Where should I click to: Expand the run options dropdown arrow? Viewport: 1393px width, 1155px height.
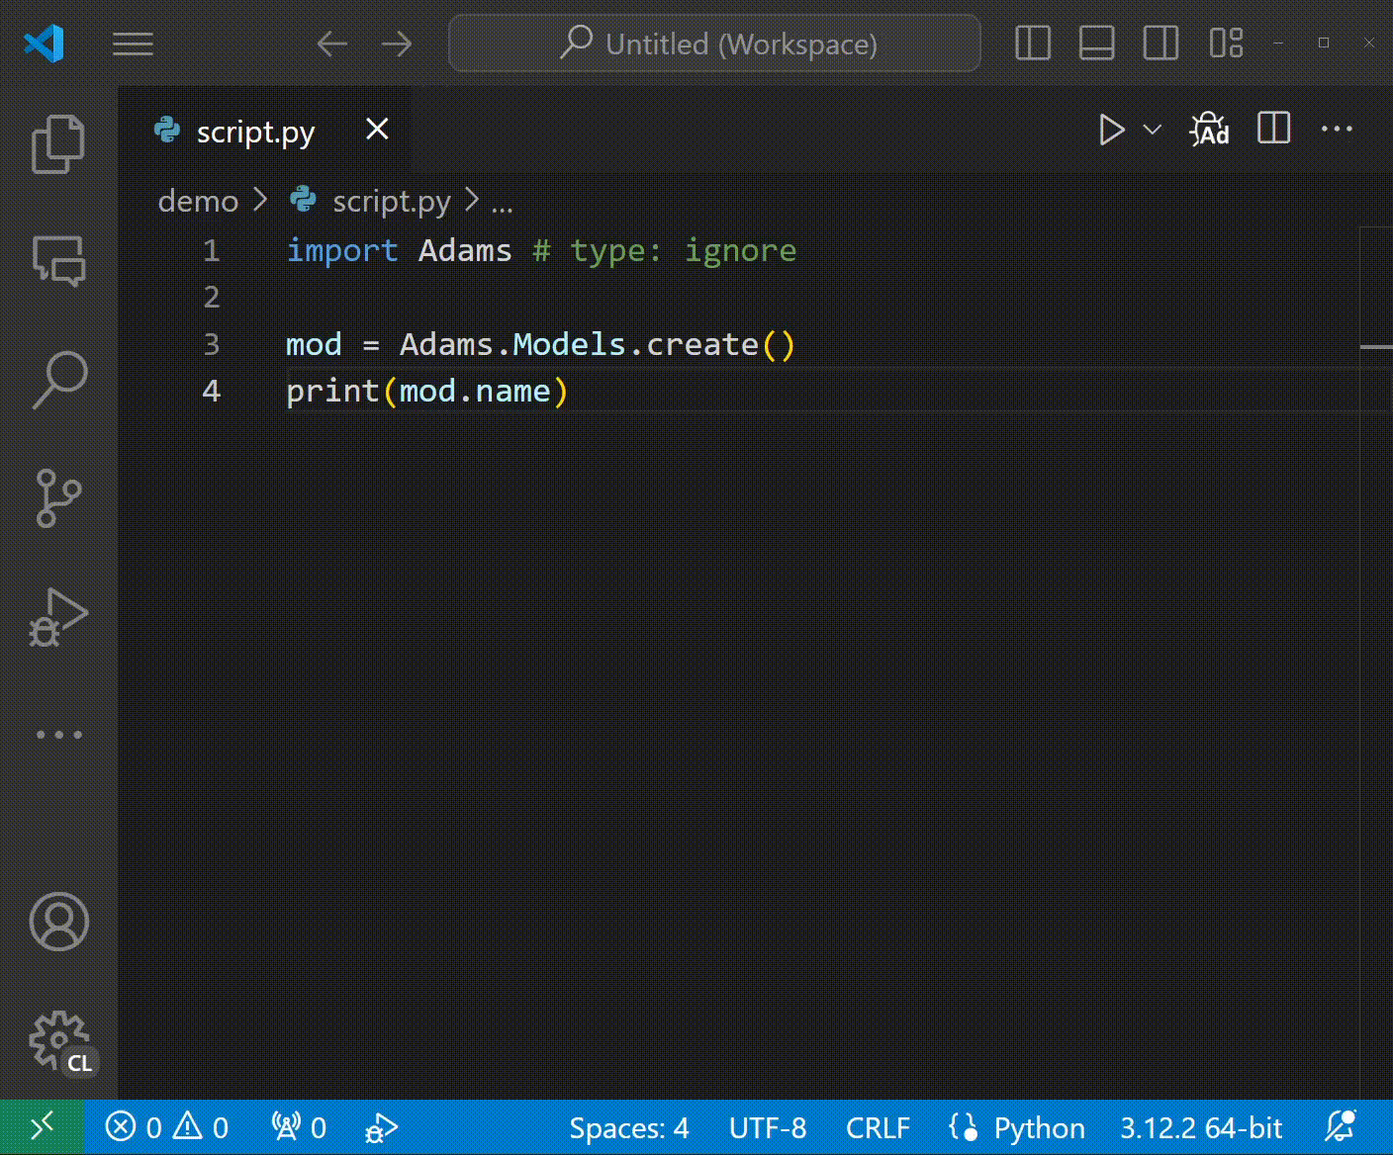click(1153, 130)
